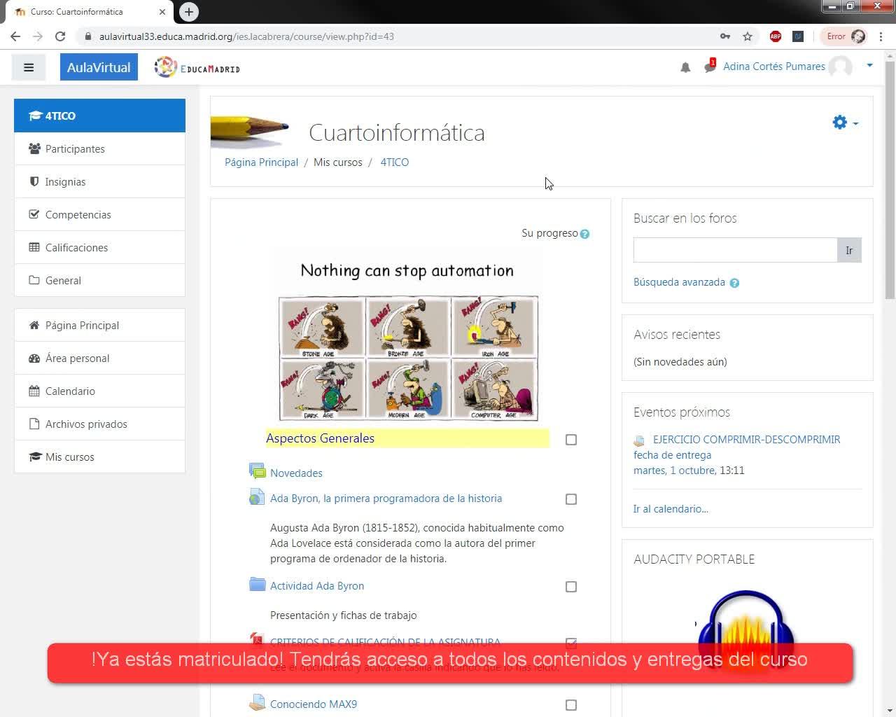Click the assignment icon beside EJERCICIO COMPRIMIR

pos(639,440)
